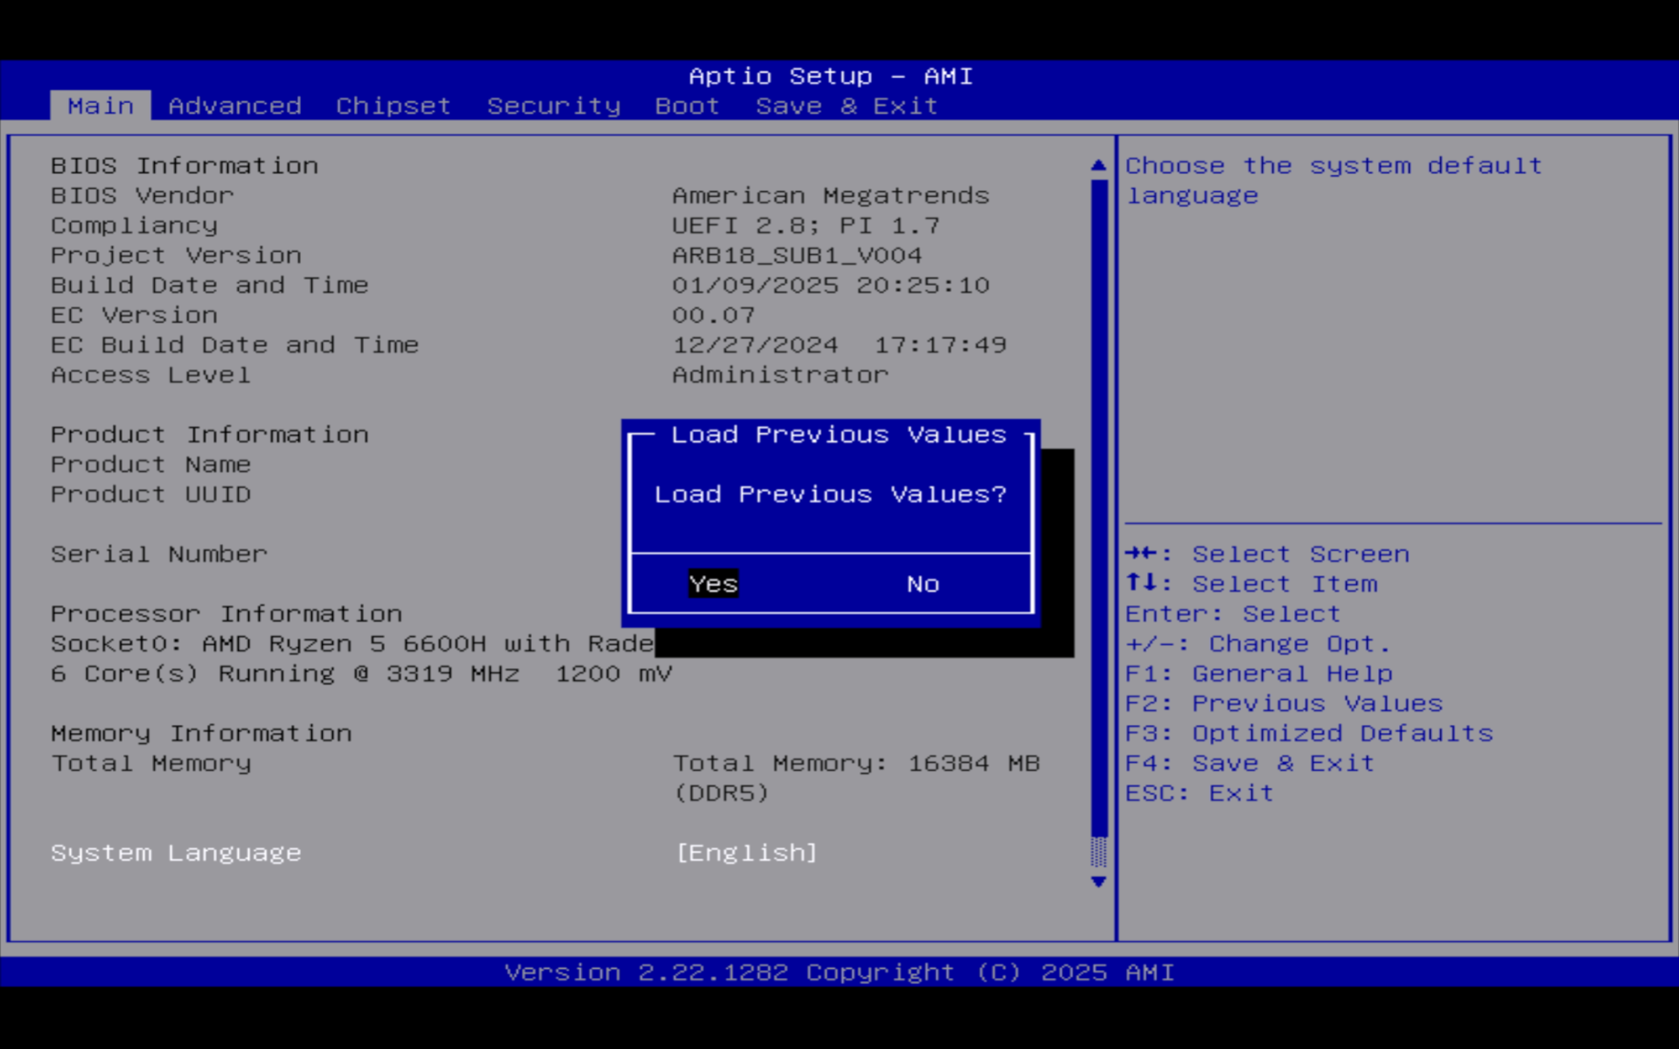This screenshot has width=1679, height=1049.
Task: Click the ESC: Exit hint
Action: [x=1200, y=793]
